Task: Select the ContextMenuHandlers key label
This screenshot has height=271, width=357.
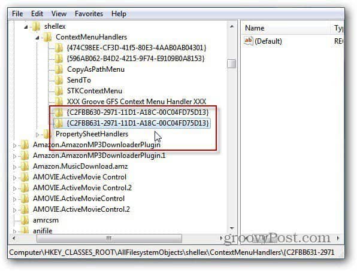Action: (91, 37)
